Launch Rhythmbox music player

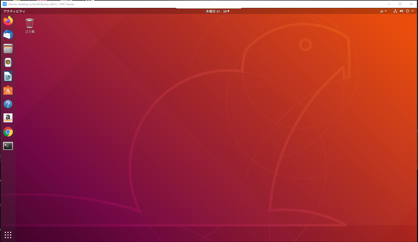point(8,63)
